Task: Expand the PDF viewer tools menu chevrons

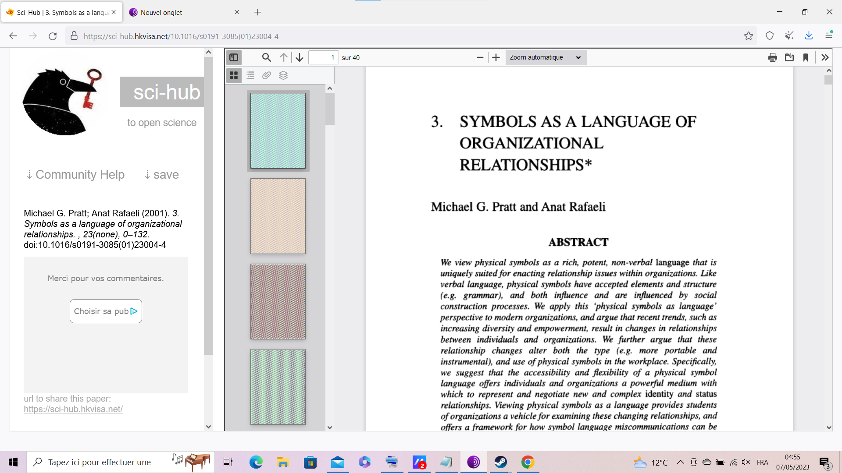Action: (825, 57)
